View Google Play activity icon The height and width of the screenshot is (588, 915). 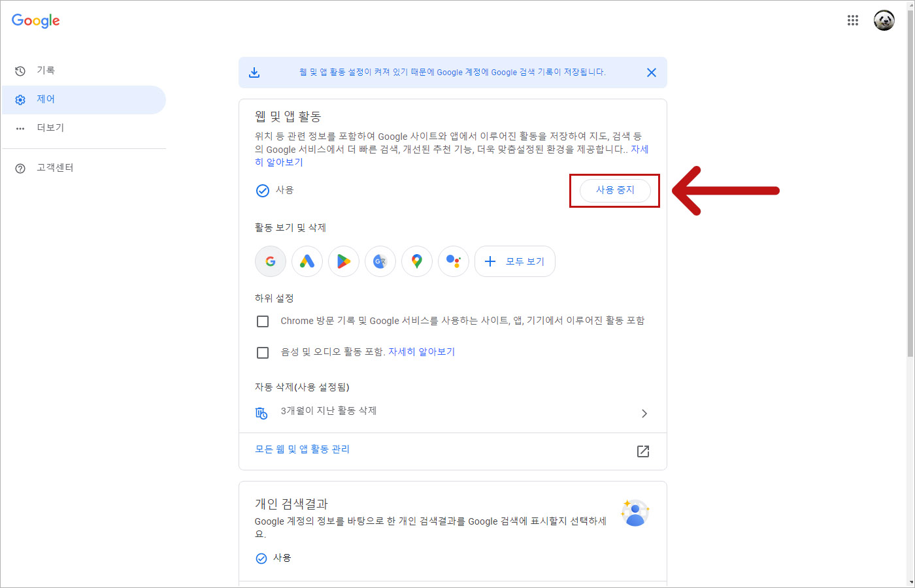344,261
